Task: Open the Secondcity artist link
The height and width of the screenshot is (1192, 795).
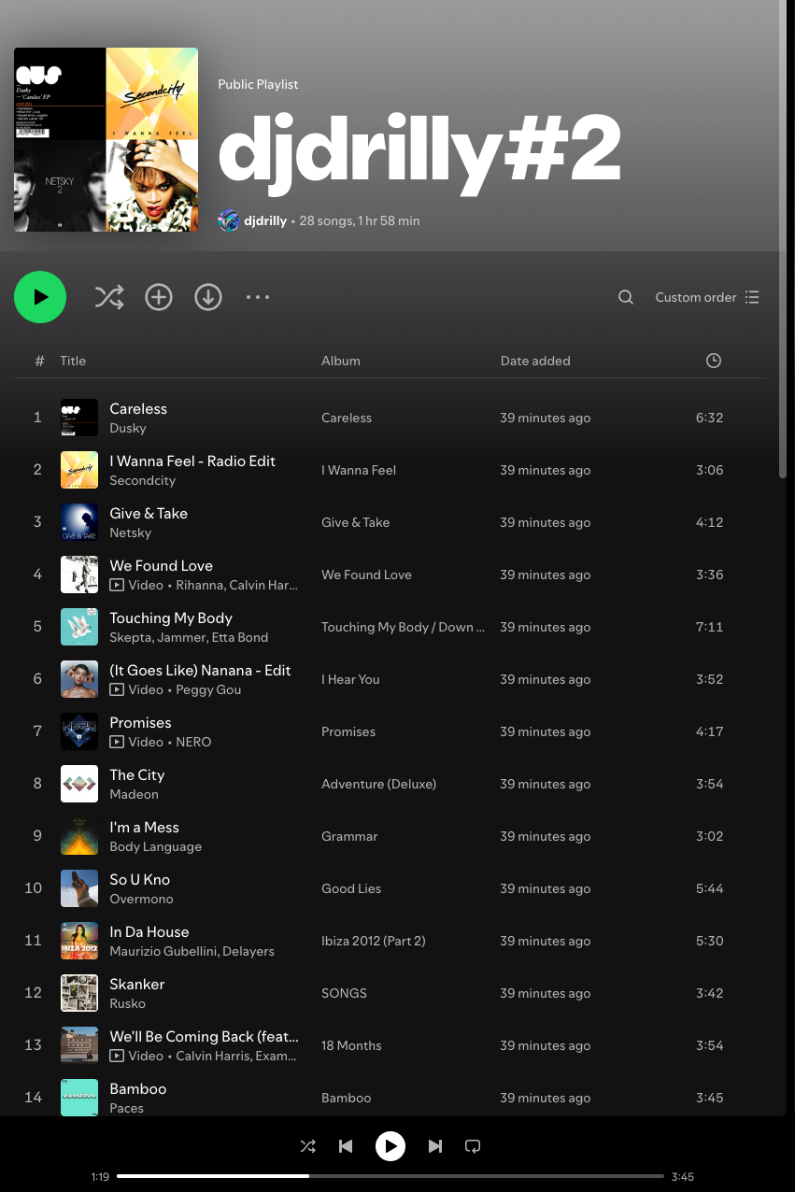Action: (x=142, y=480)
